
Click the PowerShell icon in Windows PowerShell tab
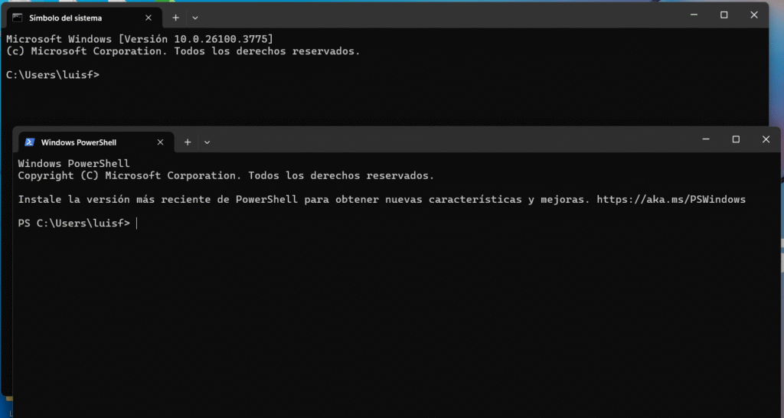click(x=30, y=142)
